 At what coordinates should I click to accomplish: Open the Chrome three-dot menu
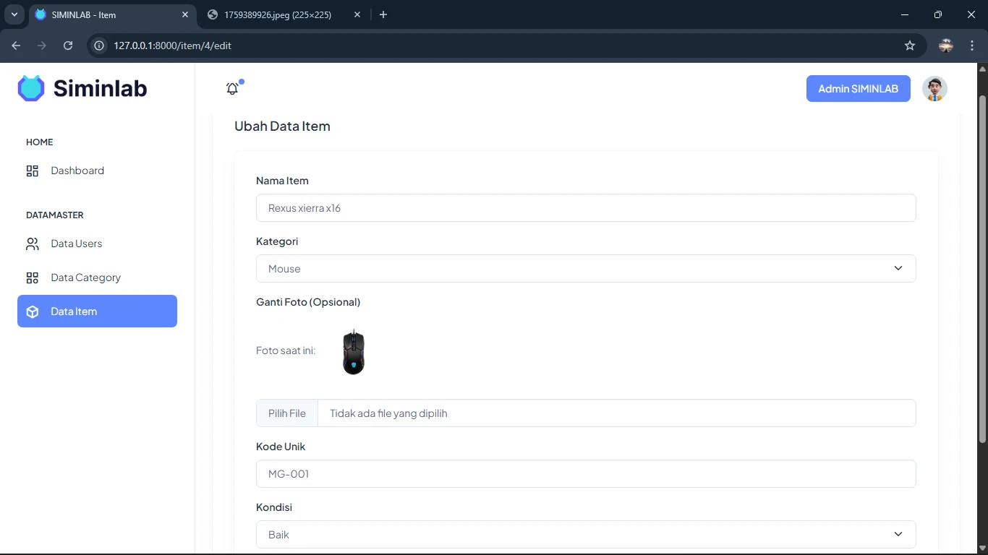point(972,46)
